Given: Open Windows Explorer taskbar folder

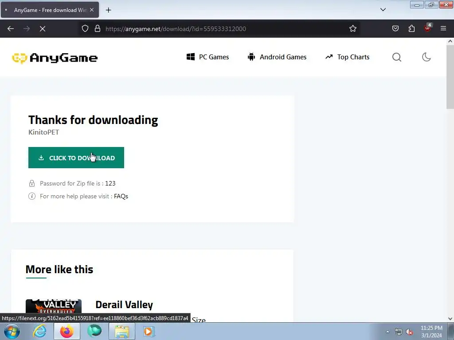Looking at the screenshot, I should tap(122, 331).
